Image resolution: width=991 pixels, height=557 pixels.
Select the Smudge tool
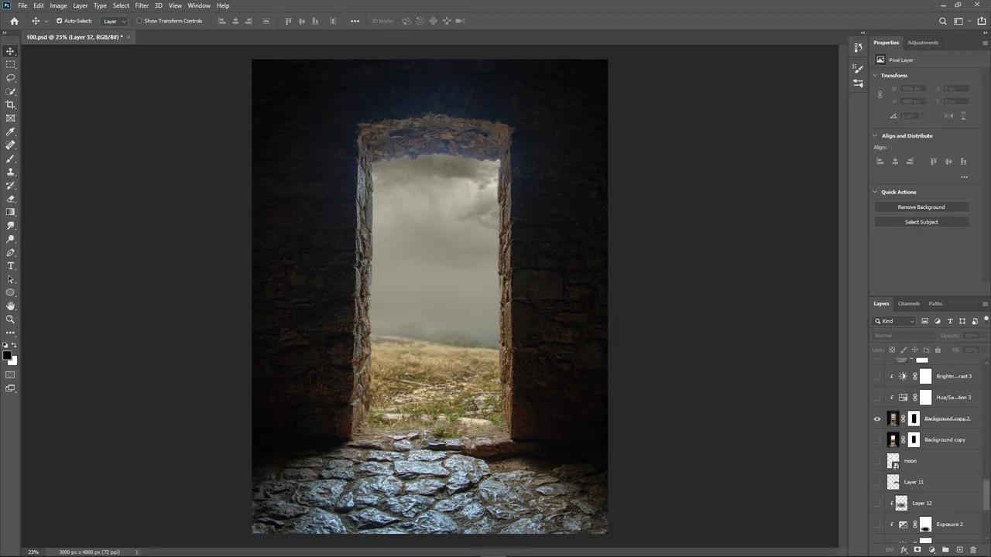pyautogui.click(x=10, y=225)
